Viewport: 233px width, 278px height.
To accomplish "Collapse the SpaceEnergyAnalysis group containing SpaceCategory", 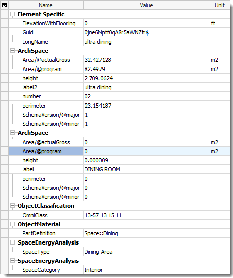I will [12, 261].
